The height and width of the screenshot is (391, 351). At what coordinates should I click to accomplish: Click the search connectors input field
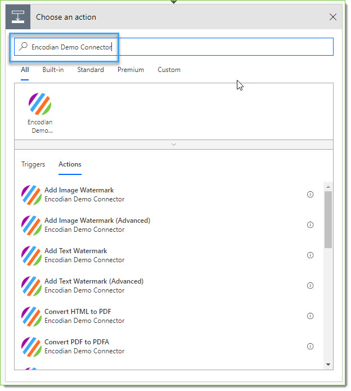click(174, 47)
